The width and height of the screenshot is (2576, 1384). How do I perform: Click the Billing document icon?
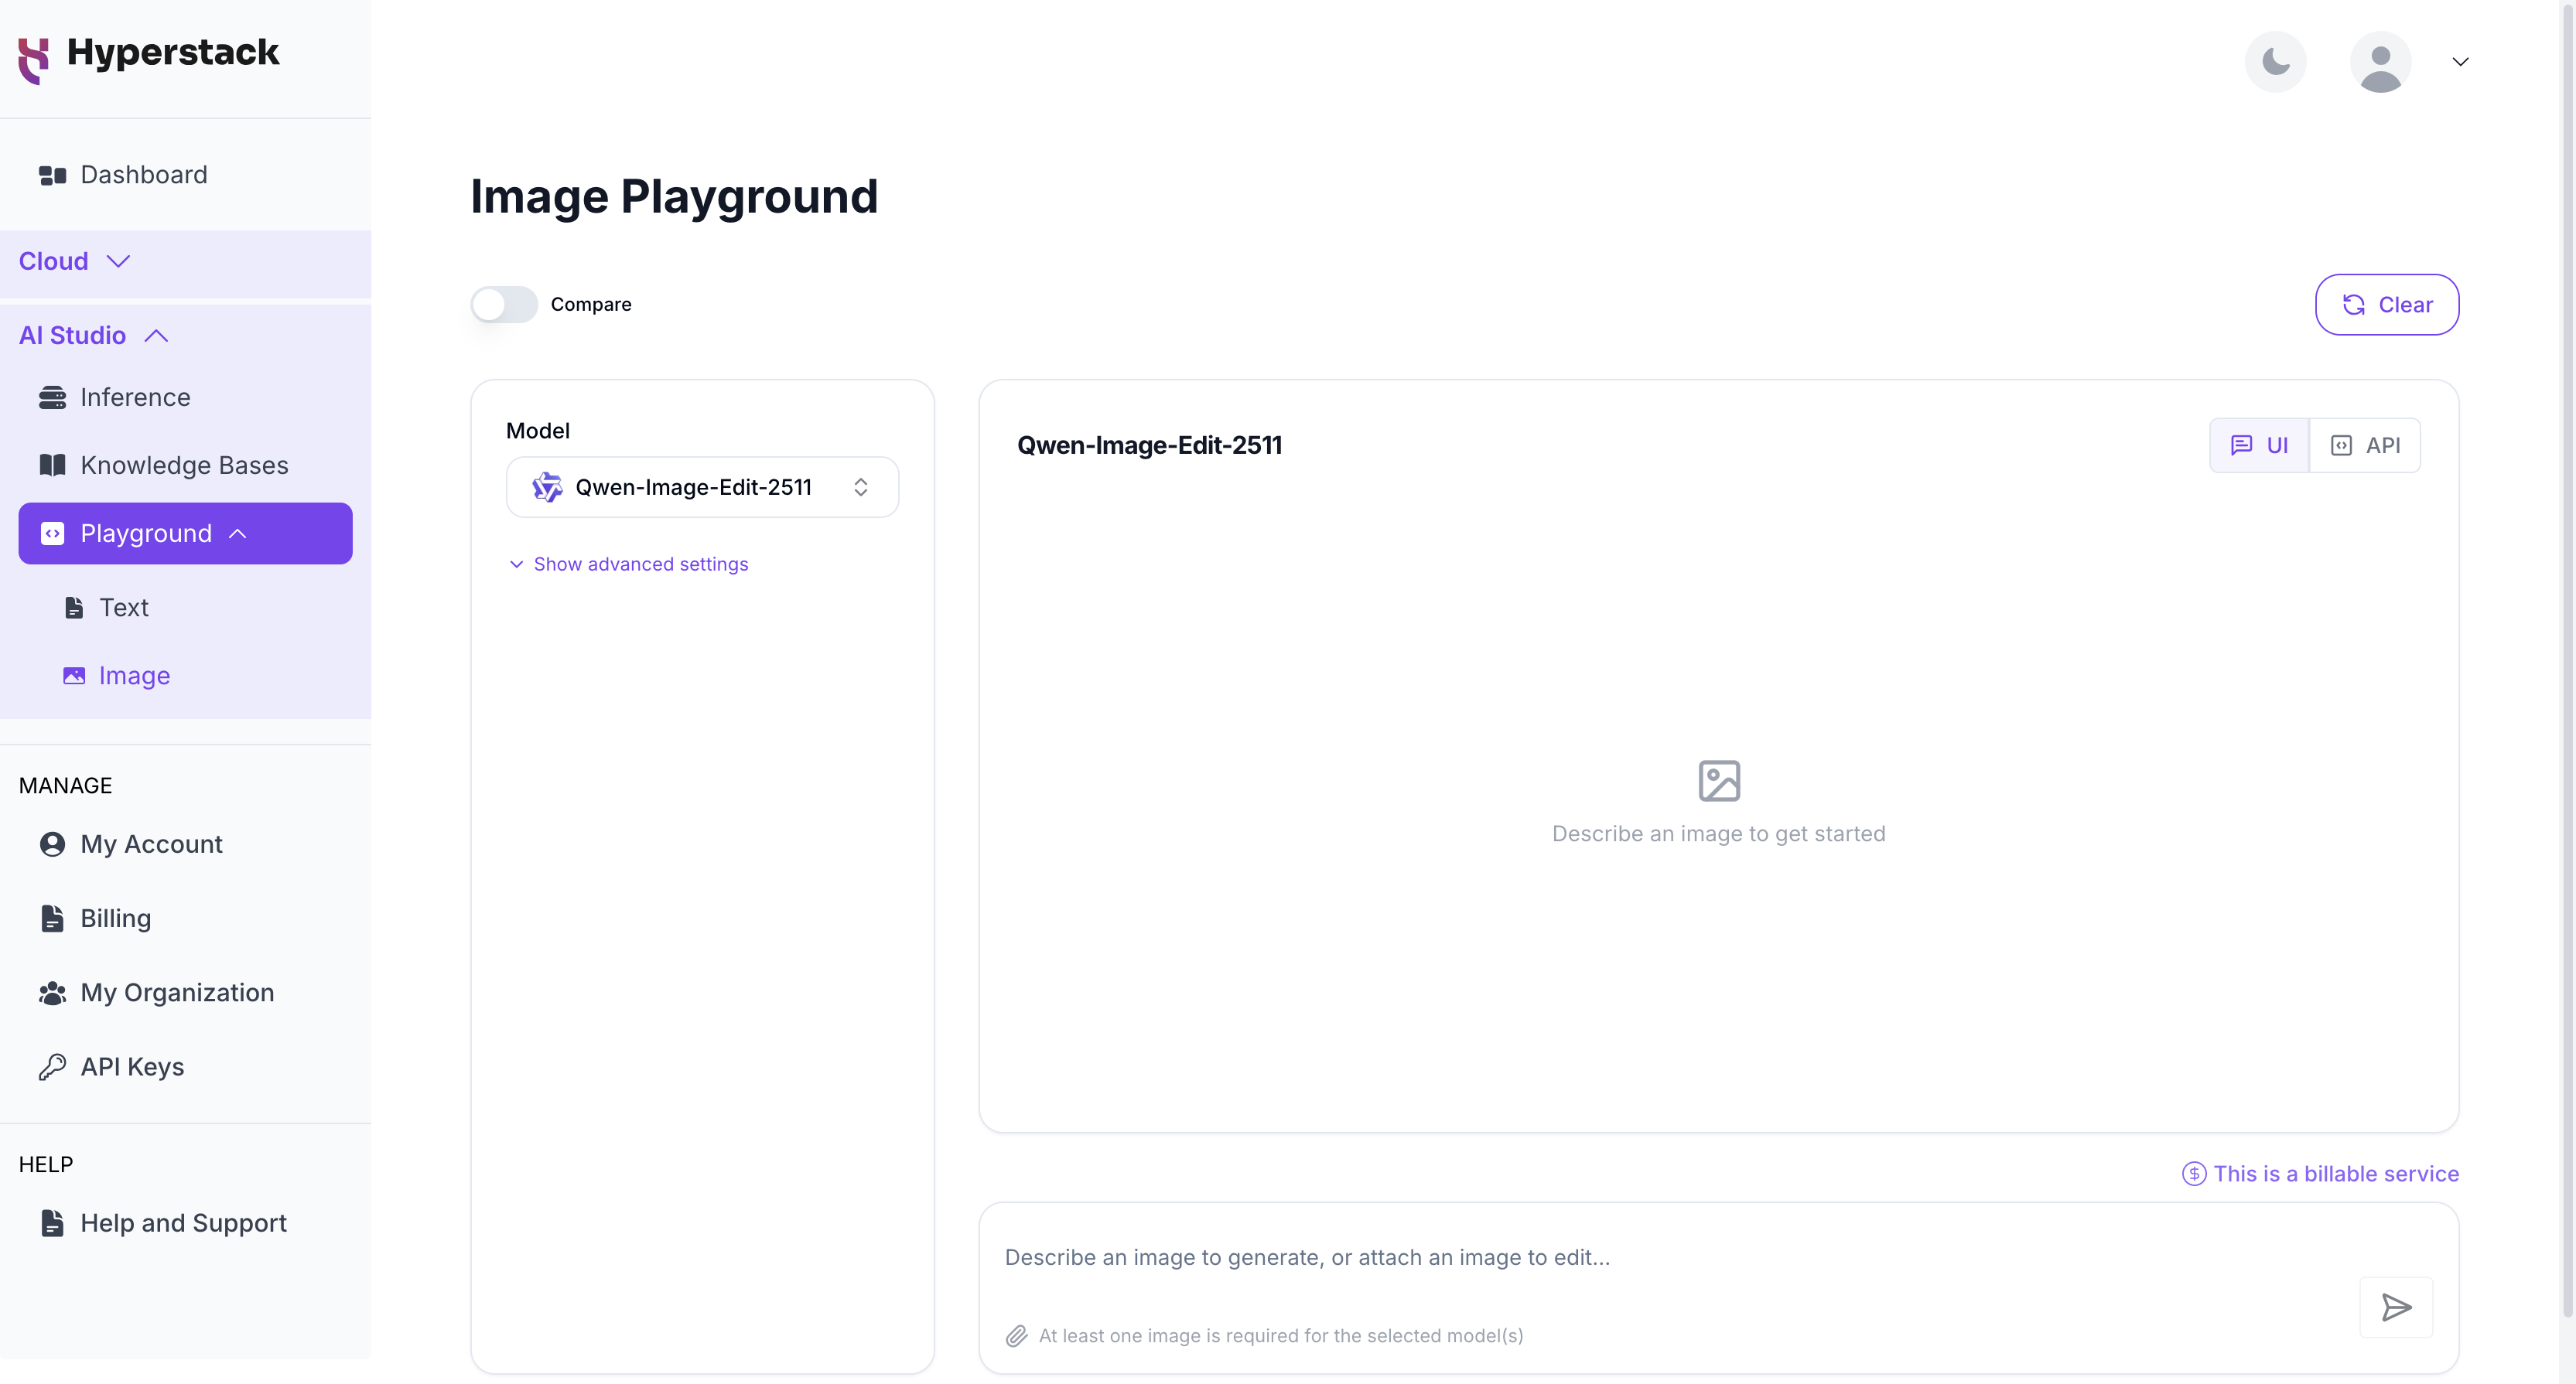[52, 919]
